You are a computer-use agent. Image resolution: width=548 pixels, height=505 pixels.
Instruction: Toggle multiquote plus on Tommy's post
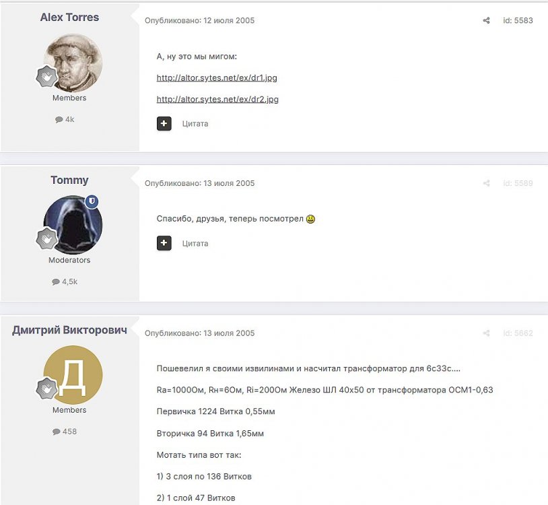pyautogui.click(x=164, y=243)
